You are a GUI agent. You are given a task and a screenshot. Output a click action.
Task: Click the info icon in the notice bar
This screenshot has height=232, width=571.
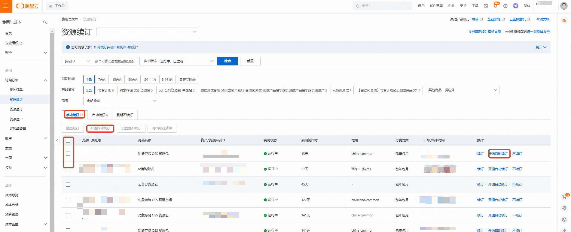point(68,47)
